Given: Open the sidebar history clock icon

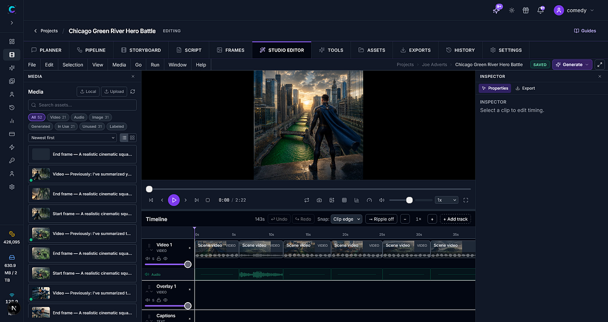Looking at the screenshot, I should [12, 107].
